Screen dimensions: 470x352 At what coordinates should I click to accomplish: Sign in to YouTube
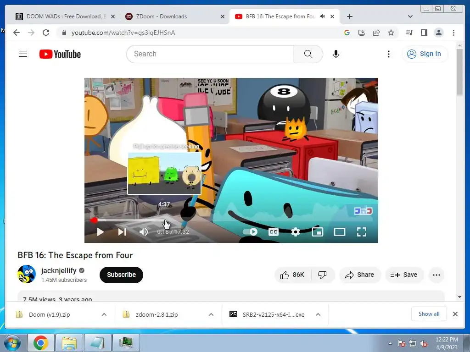[x=425, y=54]
